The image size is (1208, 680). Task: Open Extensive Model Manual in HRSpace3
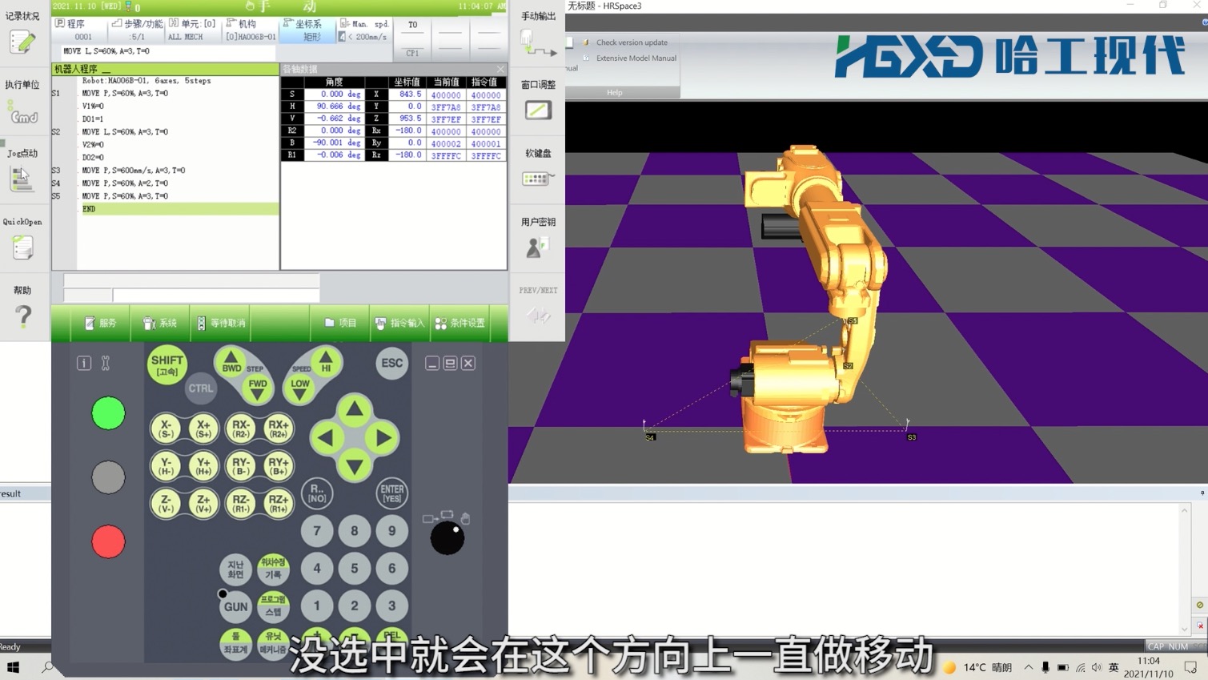coord(636,58)
